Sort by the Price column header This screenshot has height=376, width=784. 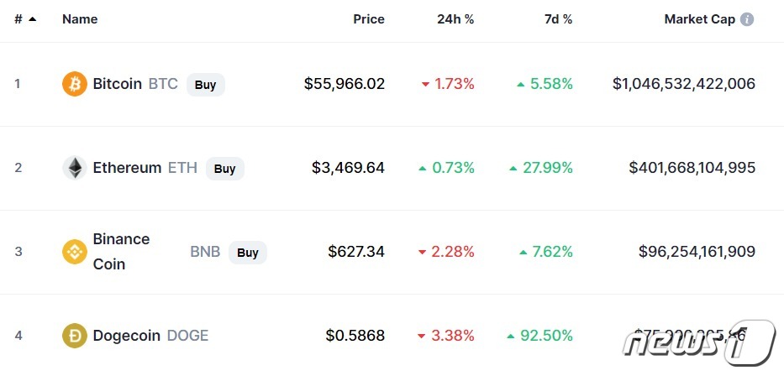coord(369,19)
